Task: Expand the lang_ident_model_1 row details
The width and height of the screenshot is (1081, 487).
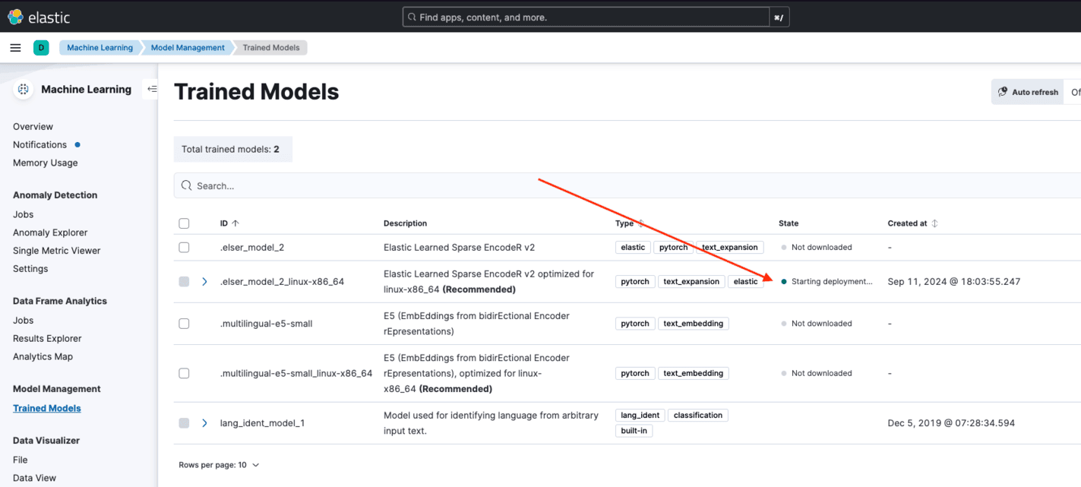Action: [x=204, y=422]
